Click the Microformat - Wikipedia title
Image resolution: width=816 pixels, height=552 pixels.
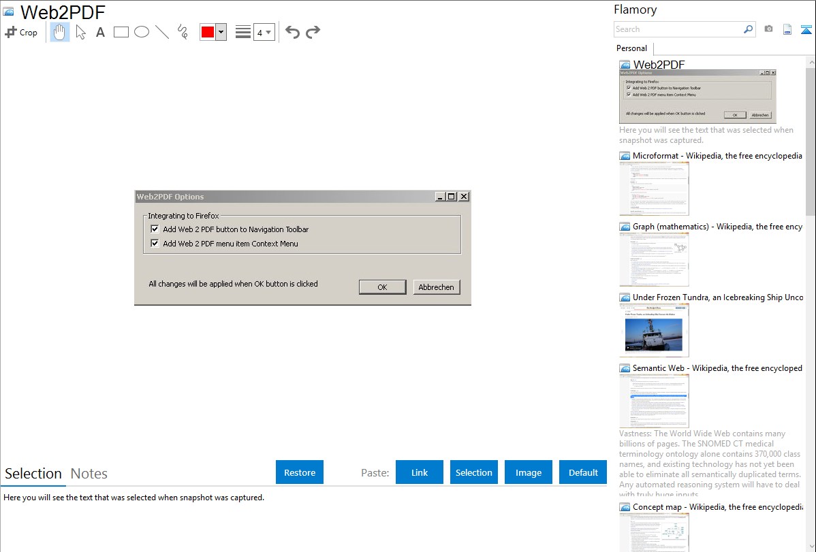click(x=717, y=156)
